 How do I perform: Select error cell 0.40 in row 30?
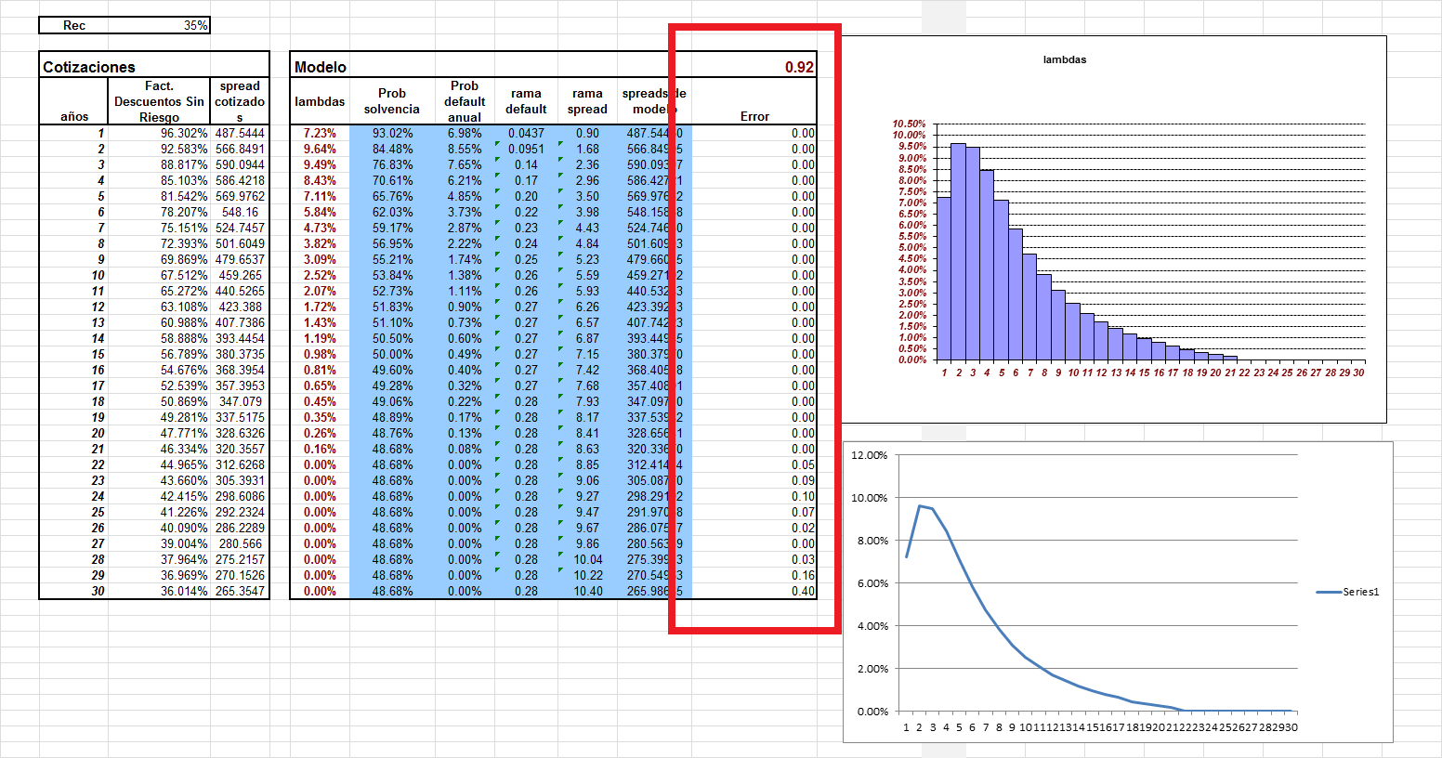tap(754, 591)
